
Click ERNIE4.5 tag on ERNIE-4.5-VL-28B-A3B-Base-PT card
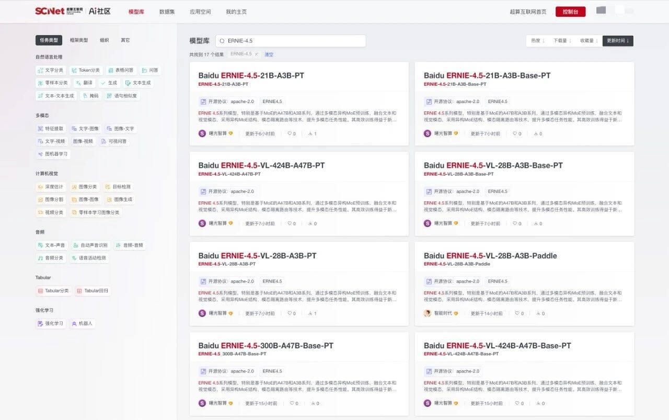point(498,191)
